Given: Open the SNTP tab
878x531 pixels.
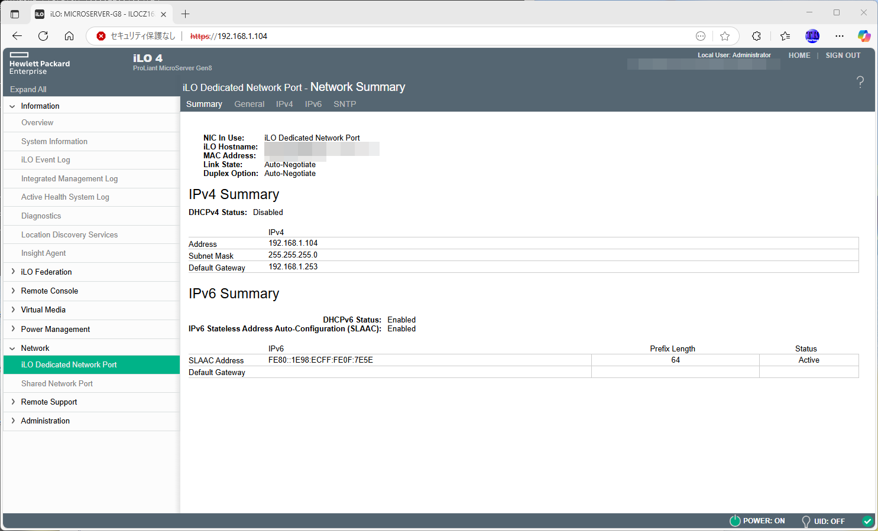Looking at the screenshot, I should pos(344,104).
